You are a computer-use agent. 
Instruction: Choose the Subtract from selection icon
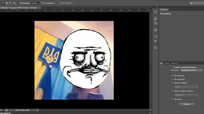pos(11,3)
